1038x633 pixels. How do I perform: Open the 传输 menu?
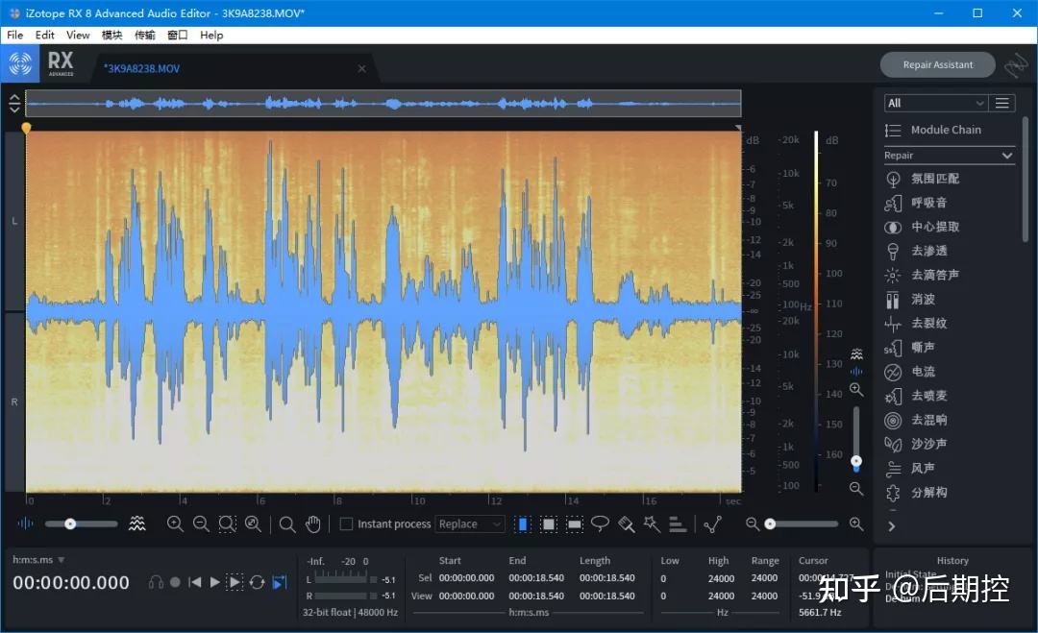pos(144,35)
